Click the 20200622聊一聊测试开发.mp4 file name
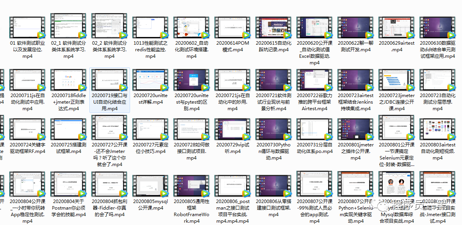 click(355, 46)
